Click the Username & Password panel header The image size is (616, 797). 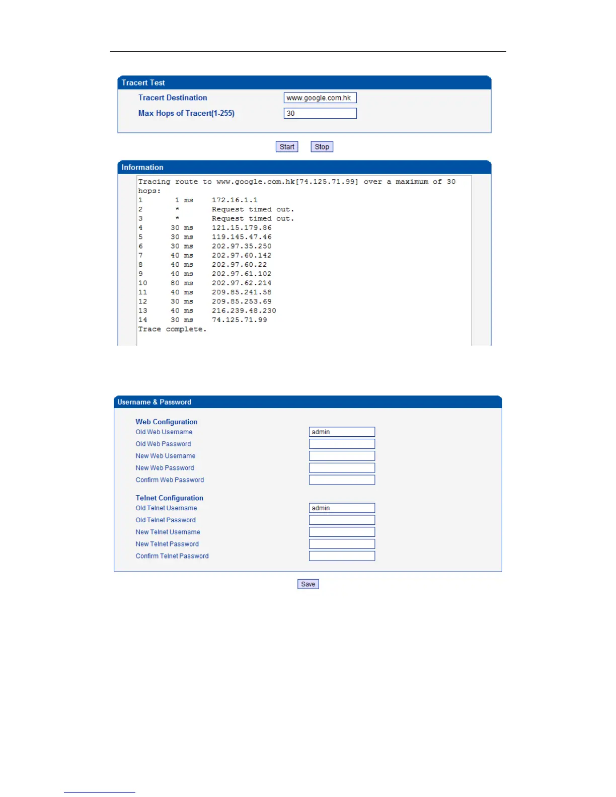308,402
